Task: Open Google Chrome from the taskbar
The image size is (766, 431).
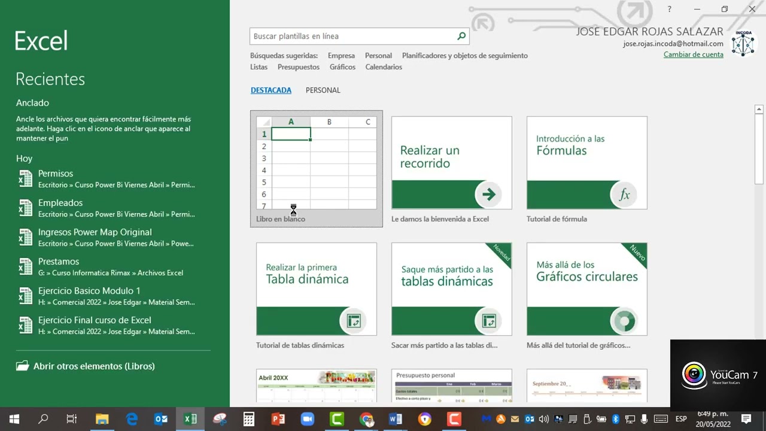Action: coord(366,419)
